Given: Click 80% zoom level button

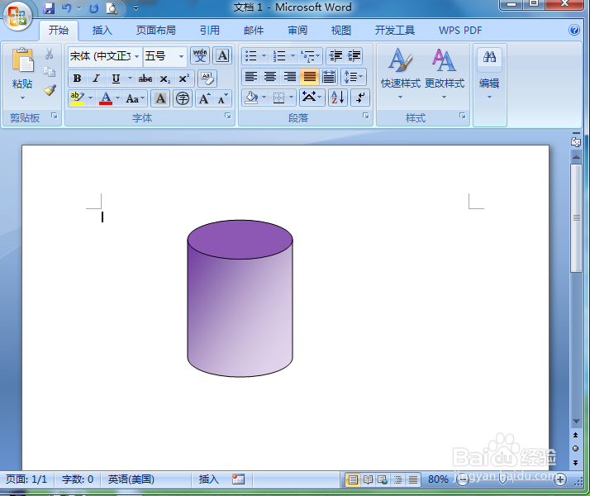Looking at the screenshot, I should [438, 479].
